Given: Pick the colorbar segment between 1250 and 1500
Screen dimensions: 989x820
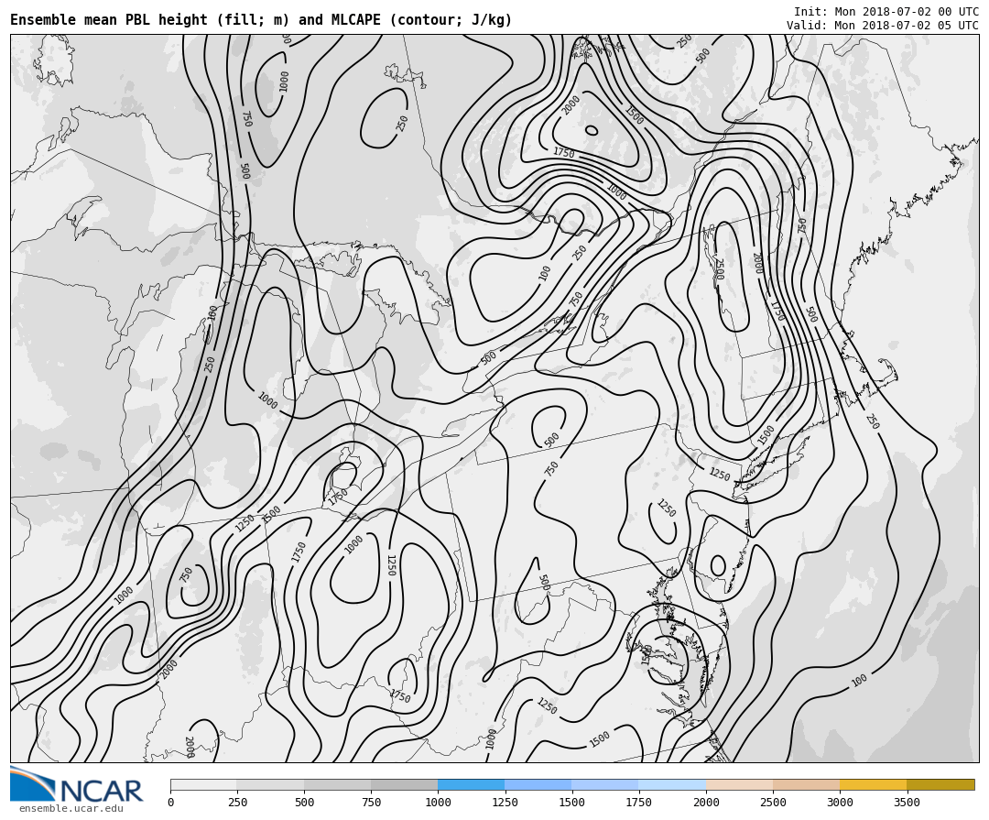Looking at the screenshot, I should click(538, 784).
